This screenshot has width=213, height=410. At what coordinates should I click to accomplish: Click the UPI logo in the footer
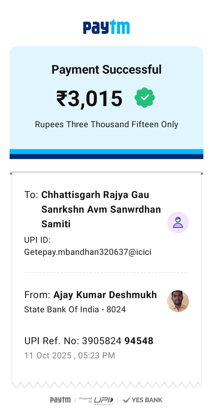[x=103, y=400]
